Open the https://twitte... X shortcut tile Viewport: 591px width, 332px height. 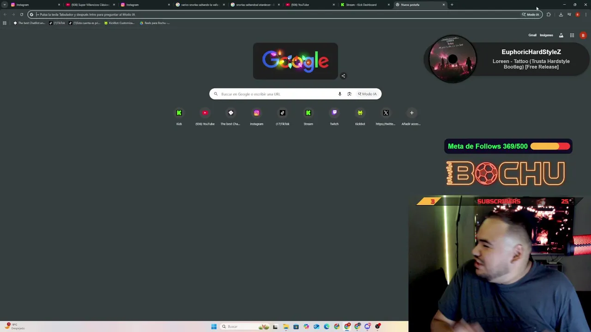tap(386, 117)
